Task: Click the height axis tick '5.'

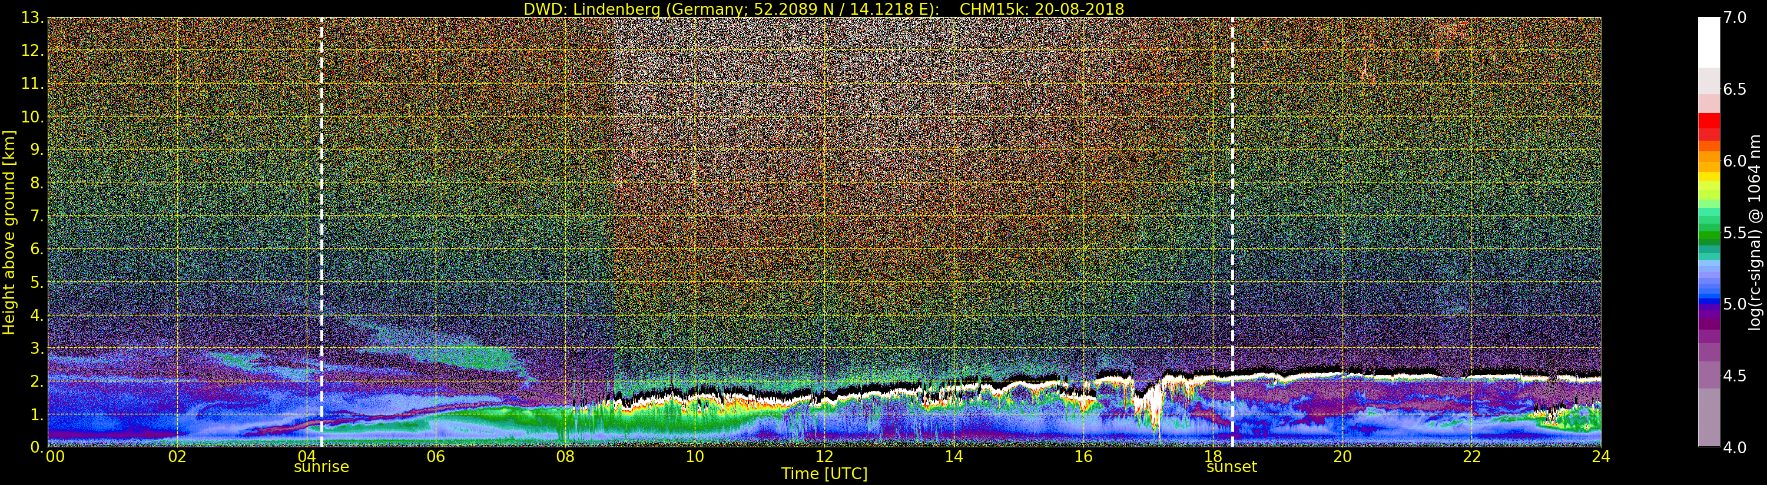Action: point(37,282)
